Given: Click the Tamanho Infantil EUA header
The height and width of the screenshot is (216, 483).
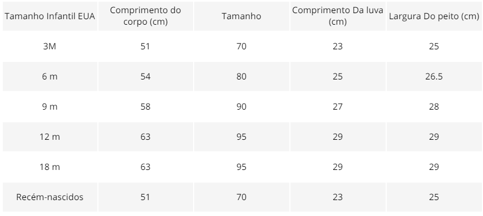Looking at the screenshot, I should pyautogui.click(x=50, y=16).
